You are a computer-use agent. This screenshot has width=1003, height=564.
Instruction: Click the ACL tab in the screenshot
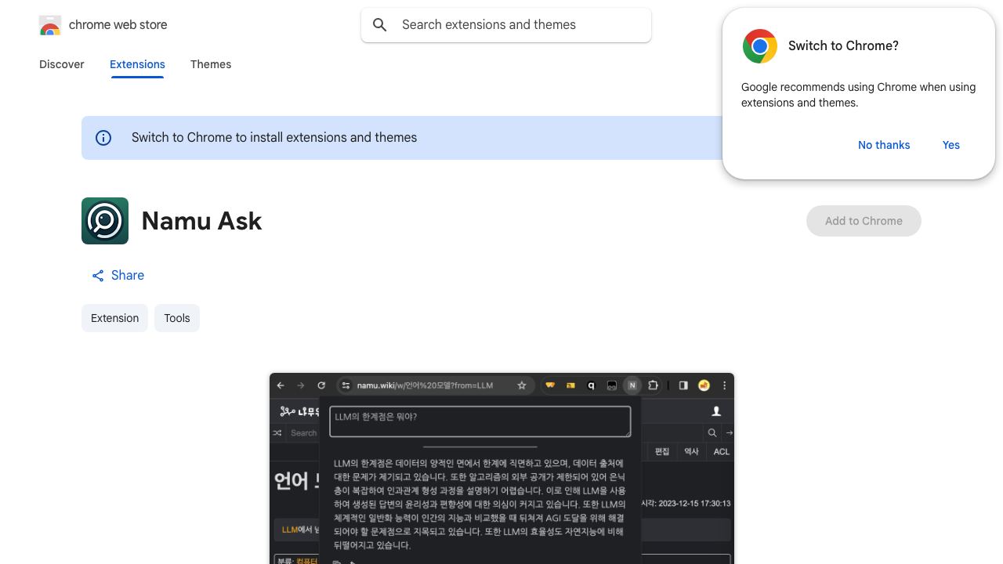(722, 452)
